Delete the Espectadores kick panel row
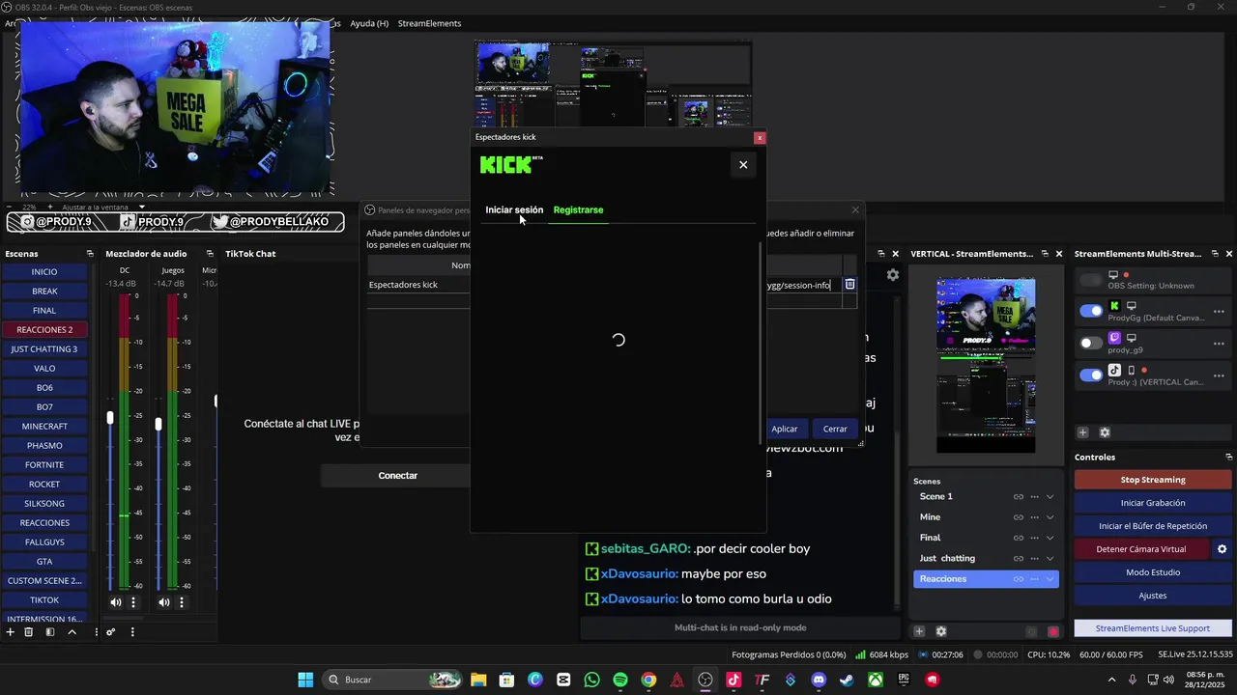 point(850,285)
